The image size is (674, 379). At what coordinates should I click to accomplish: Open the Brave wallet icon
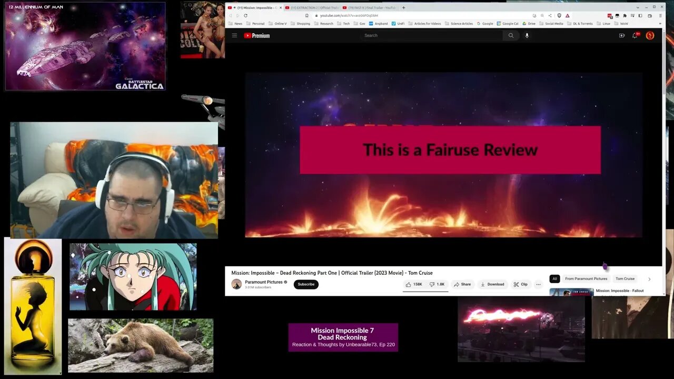pyautogui.click(x=650, y=15)
